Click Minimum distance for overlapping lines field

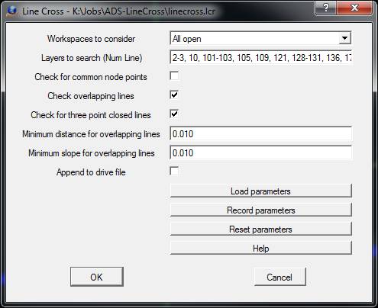click(260, 133)
